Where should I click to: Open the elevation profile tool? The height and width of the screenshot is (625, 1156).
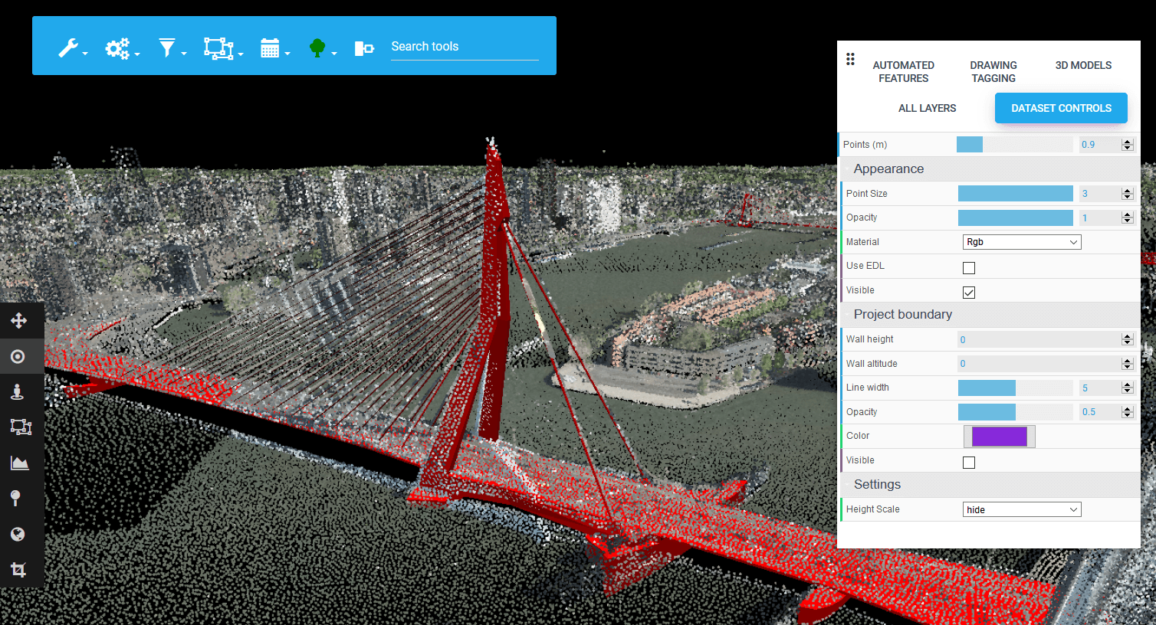point(19,463)
